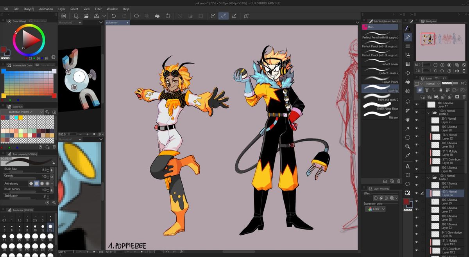Screen dimensions: 469x257
Task: Select the Lasso selection tool
Action: pyautogui.click(x=408, y=102)
